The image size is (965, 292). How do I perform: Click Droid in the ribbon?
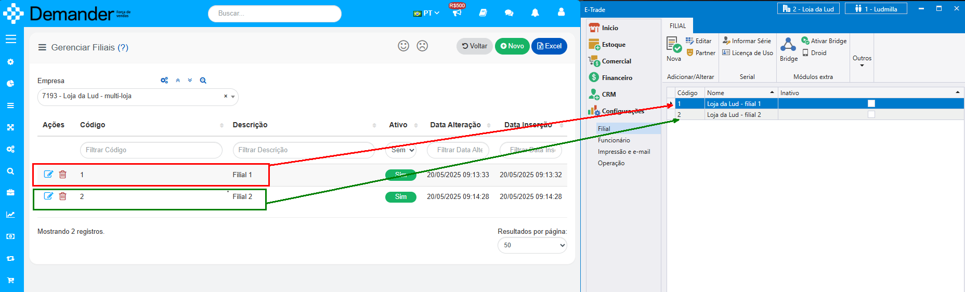814,52
